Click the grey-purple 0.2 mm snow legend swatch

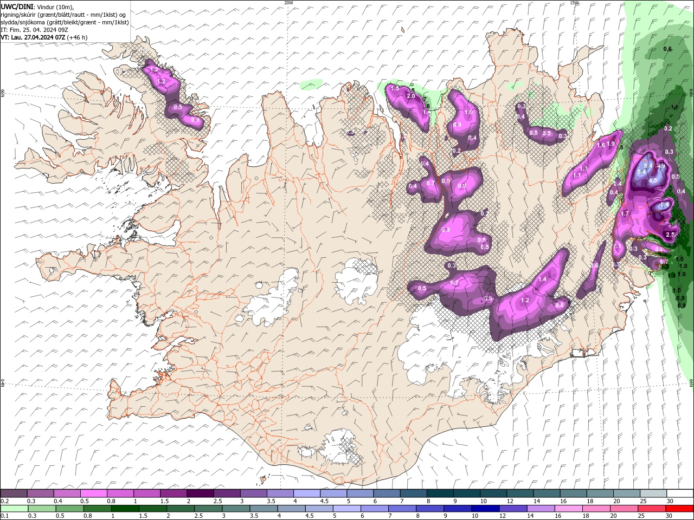click(x=14, y=493)
